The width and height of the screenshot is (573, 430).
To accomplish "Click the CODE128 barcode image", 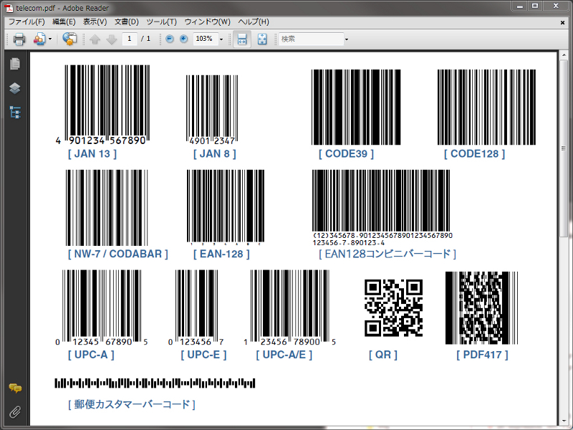I will (486, 107).
